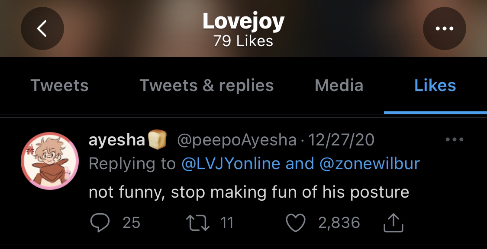The image size is (487, 249).
Task: View ayesha's profile avatar
Action: (49, 161)
